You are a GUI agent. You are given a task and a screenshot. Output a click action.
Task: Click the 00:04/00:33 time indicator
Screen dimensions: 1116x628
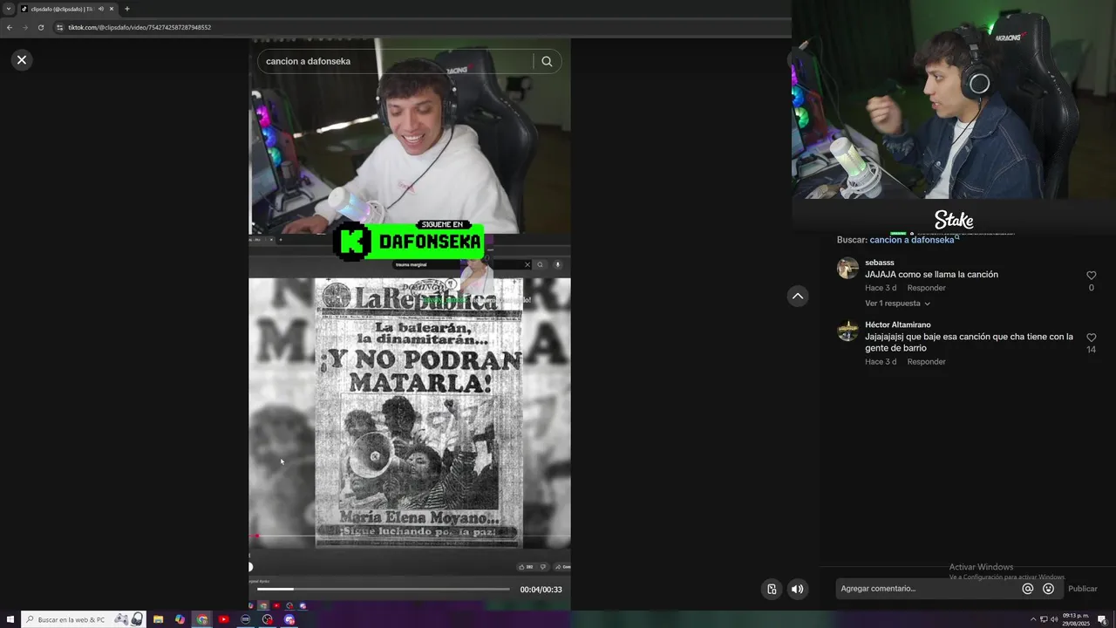[x=541, y=590]
